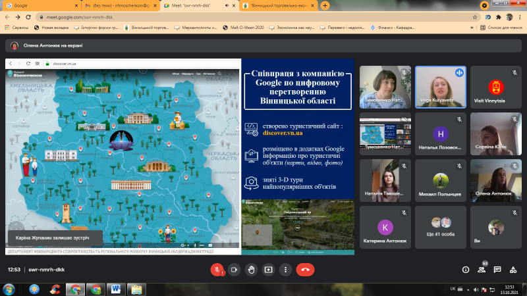527x296 pixels.
Task: Open Microsoft Word from the taskbar
Action: click(x=116, y=289)
